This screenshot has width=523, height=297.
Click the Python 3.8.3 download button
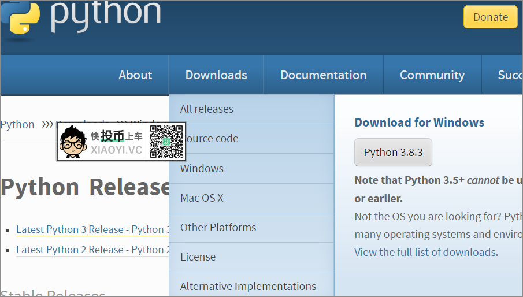point(393,153)
